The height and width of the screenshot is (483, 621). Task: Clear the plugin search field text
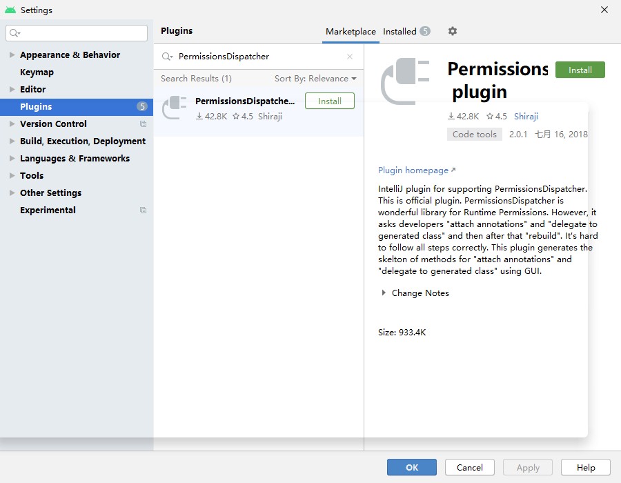(350, 57)
